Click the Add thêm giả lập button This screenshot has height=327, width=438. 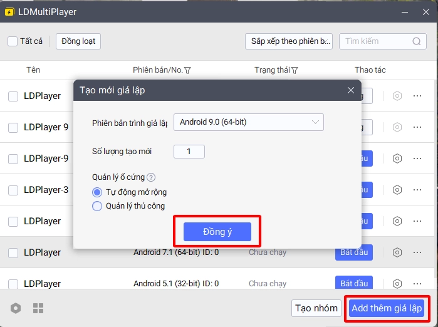(x=387, y=308)
